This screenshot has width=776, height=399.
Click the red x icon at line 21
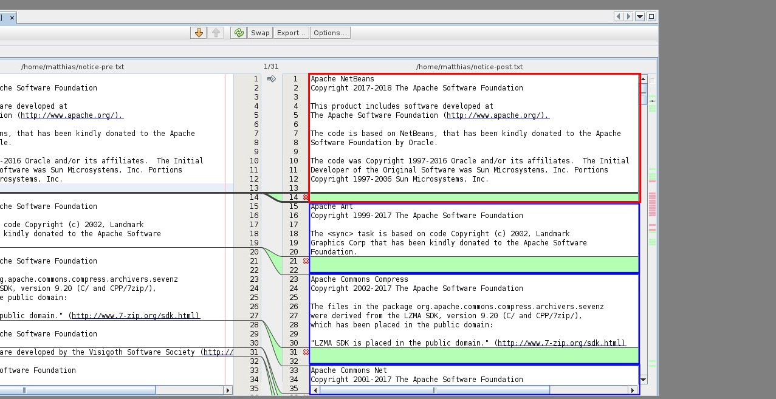pos(306,261)
